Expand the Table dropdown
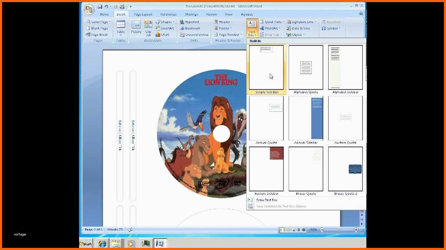The width and height of the screenshot is (446, 250). coord(121,35)
